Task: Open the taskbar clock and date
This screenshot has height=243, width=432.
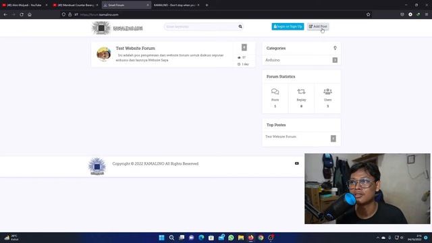Action: (x=414, y=238)
